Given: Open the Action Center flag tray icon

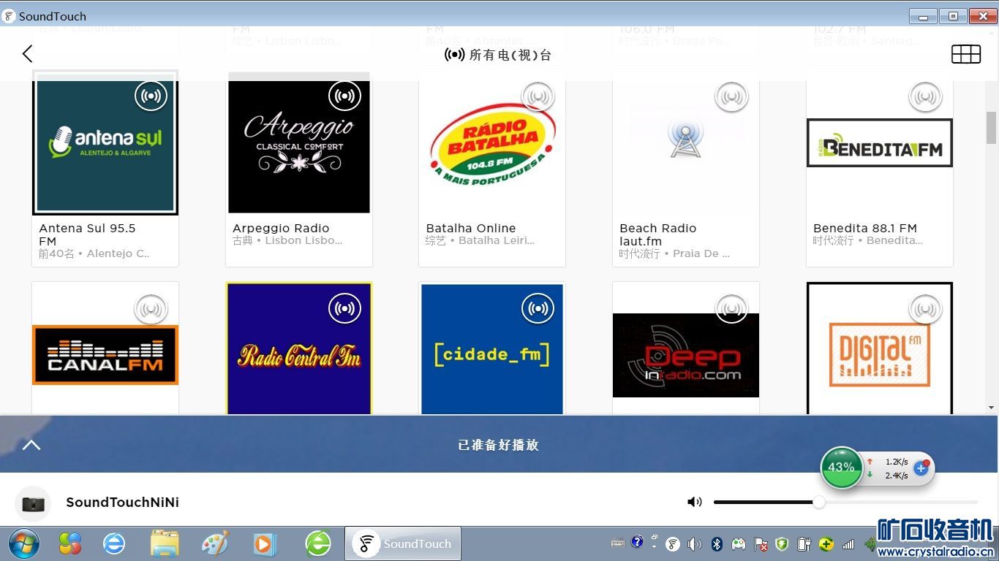Looking at the screenshot, I should (761, 543).
